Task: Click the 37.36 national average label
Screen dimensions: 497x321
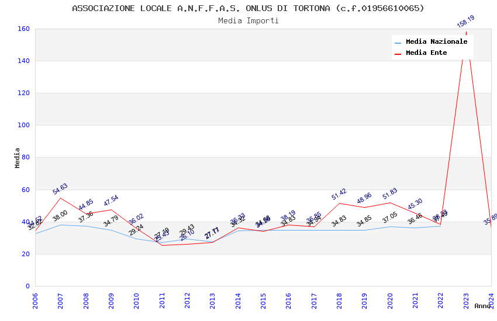Action: pos(85,217)
